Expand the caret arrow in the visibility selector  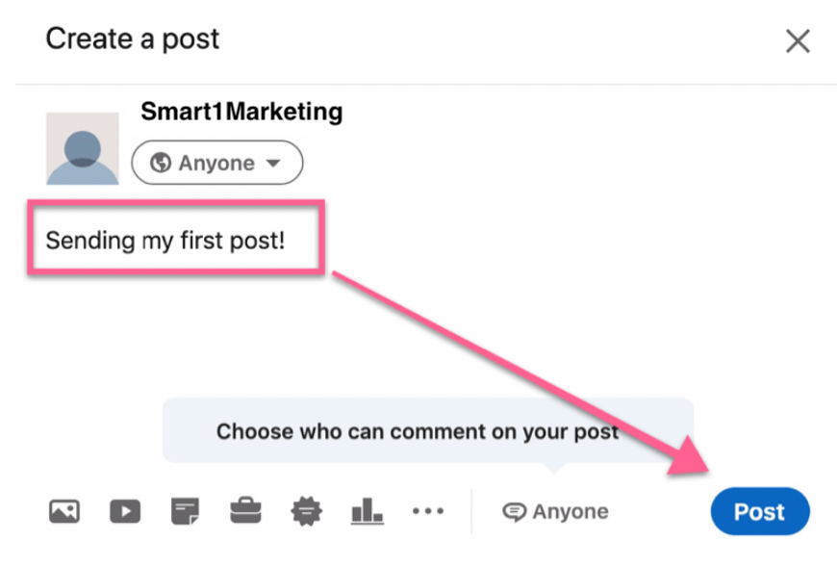tap(272, 165)
